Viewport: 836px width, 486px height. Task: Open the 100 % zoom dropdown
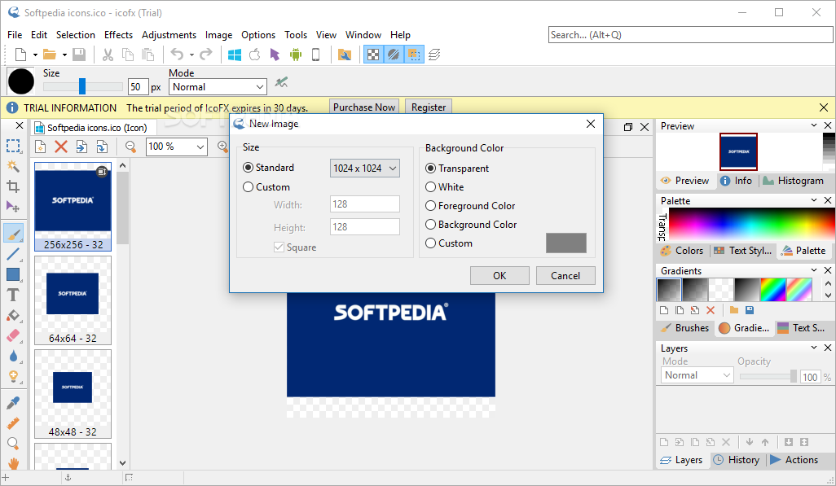coord(177,147)
